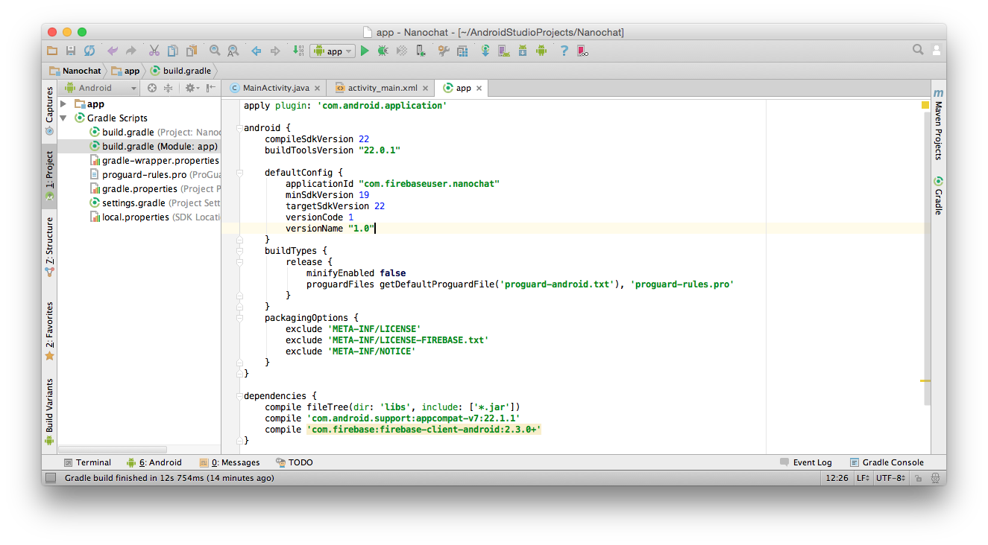Hide the project panel with the hide icon
The width and height of the screenshot is (988, 545).
[x=211, y=88]
